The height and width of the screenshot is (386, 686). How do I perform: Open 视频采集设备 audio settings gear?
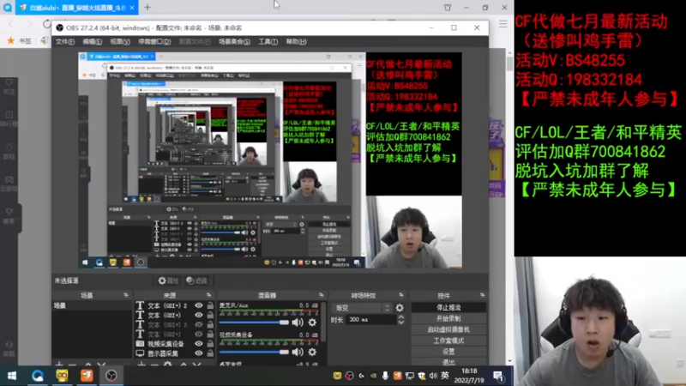tap(312, 352)
